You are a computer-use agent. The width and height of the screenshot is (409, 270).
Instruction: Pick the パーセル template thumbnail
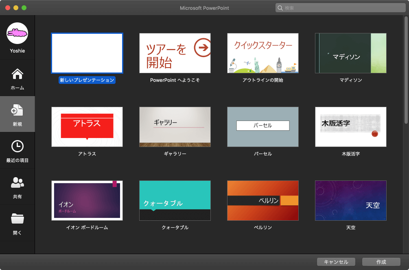263,127
